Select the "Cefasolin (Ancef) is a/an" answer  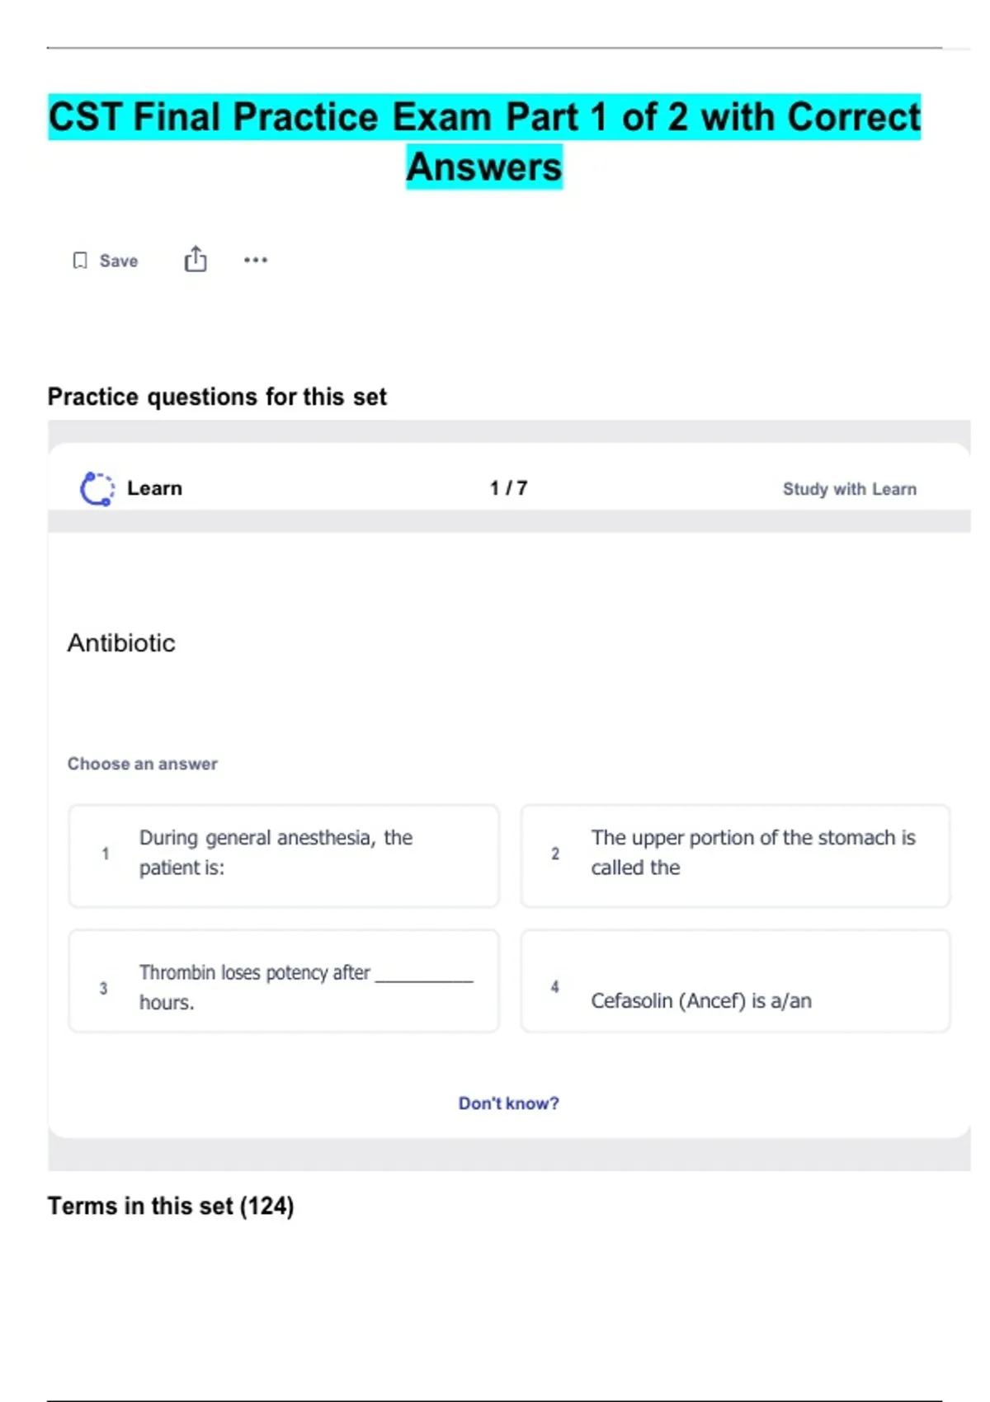click(735, 981)
